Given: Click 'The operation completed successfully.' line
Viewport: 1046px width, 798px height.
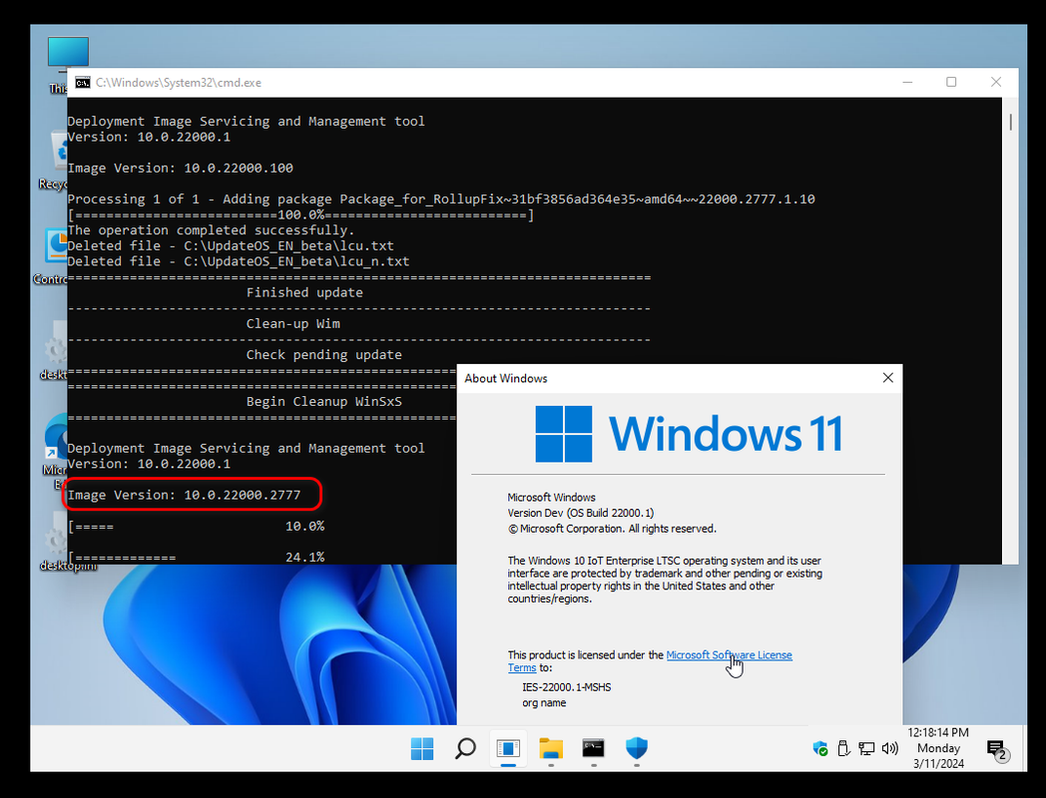Looking at the screenshot, I should [x=211, y=230].
